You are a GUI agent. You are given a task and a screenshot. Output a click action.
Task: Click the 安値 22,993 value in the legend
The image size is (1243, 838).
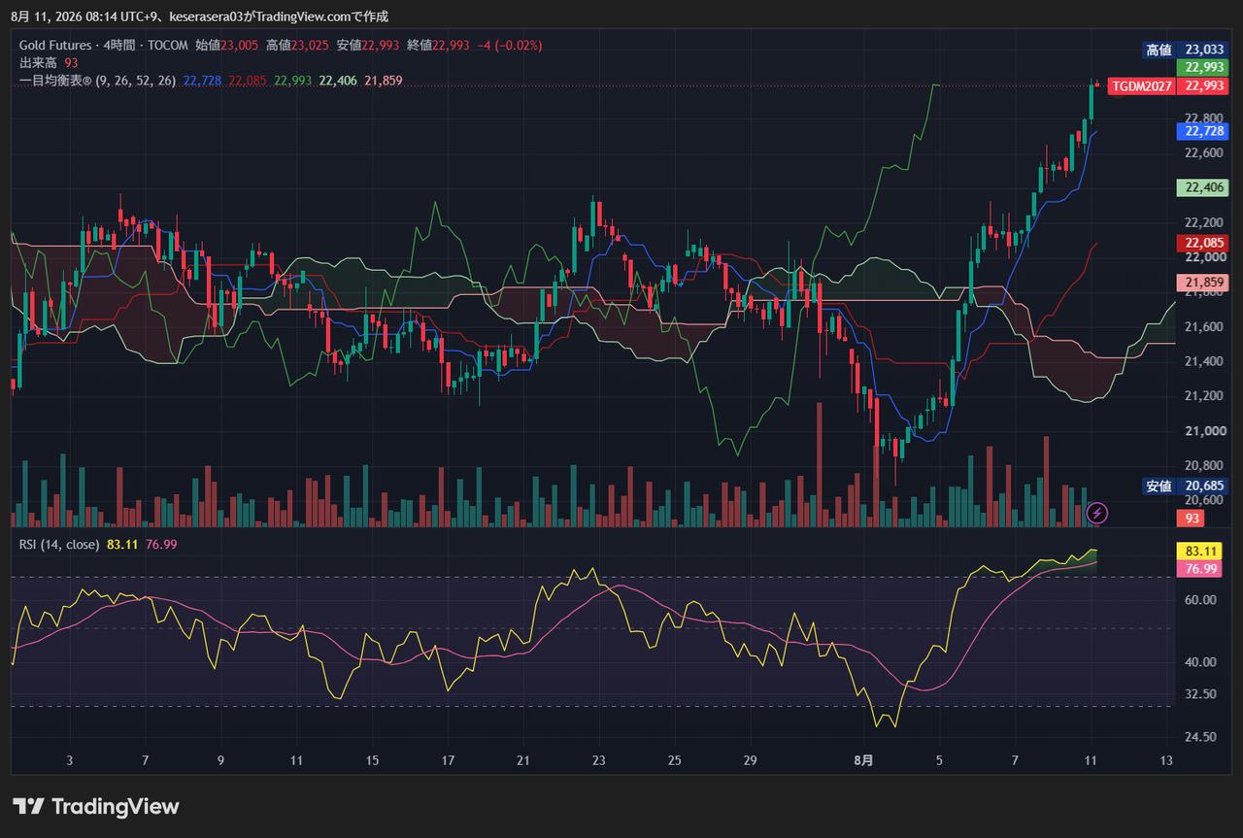tap(368, 46)
